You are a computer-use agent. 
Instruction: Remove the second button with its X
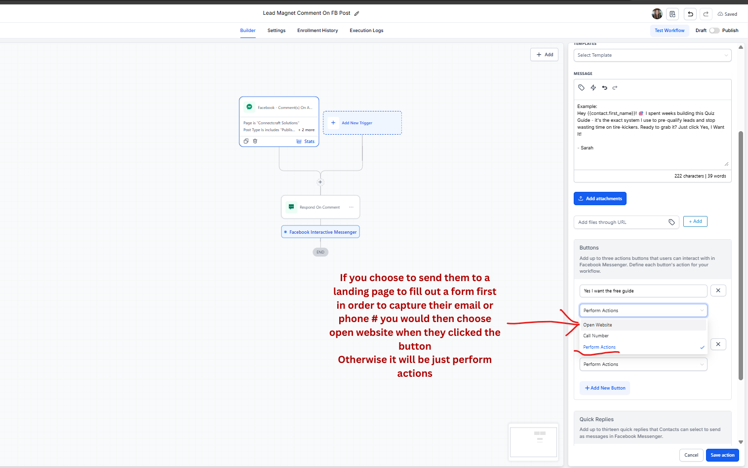(x=718, y=344)
